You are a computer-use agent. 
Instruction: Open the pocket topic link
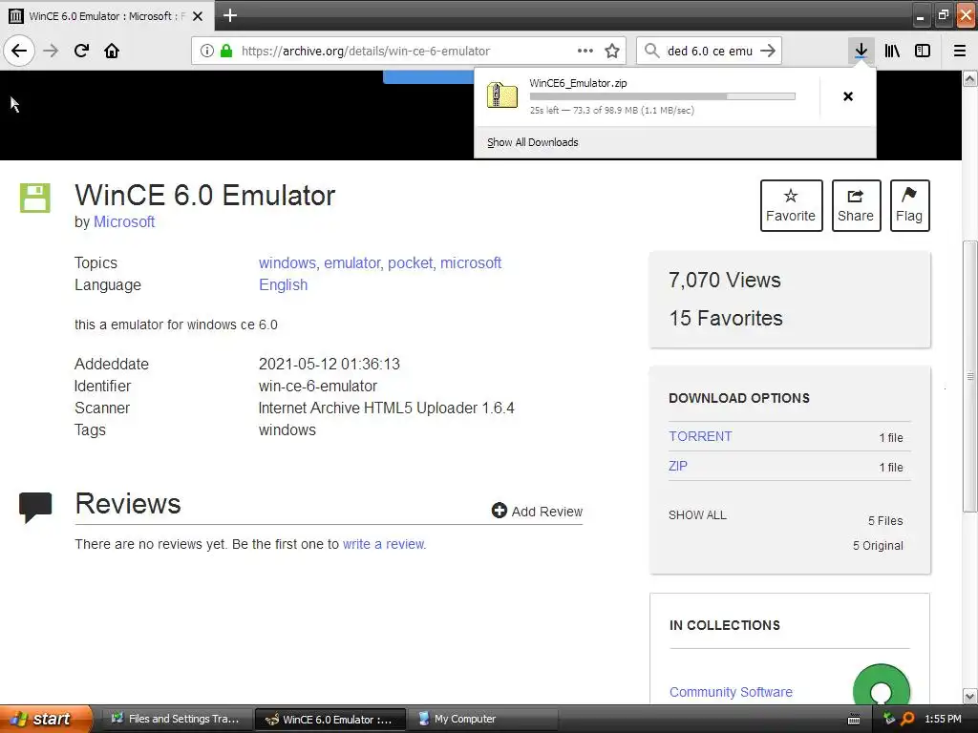411,263
